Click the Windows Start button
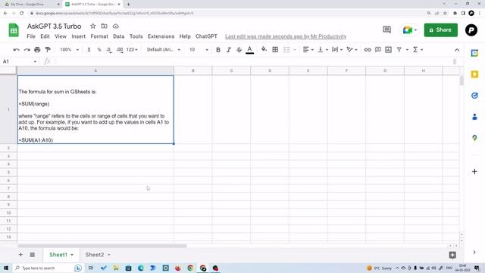 click(x=6, y=268)
